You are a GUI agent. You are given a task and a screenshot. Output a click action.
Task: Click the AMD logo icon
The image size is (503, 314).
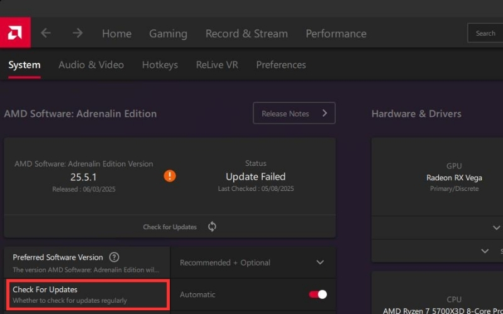point(15,33)
